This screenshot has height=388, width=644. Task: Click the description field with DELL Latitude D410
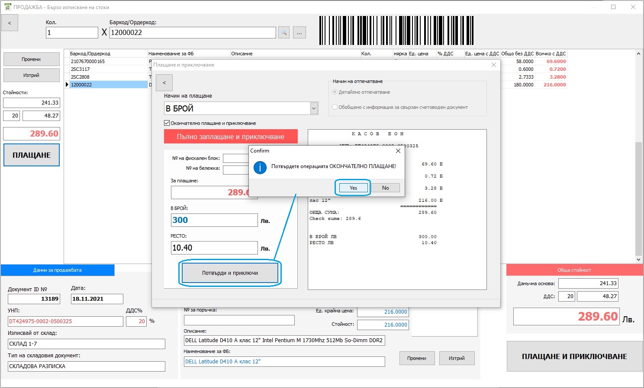click(284, 340)
